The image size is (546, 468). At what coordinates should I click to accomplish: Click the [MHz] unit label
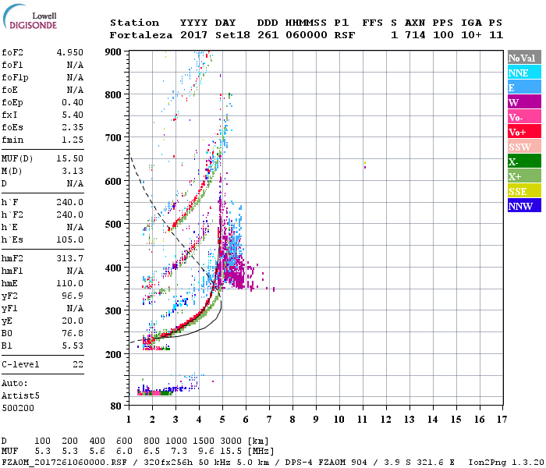point(261,452)
